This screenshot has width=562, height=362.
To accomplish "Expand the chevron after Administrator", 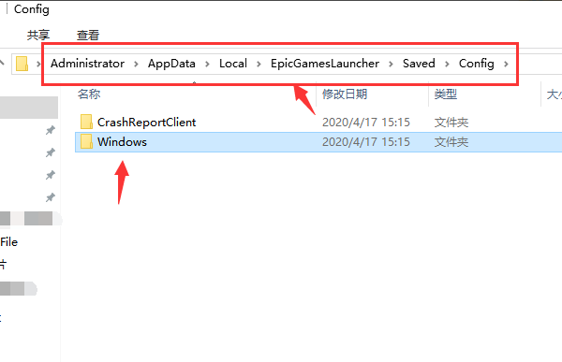I will click(x=136, y=65).
